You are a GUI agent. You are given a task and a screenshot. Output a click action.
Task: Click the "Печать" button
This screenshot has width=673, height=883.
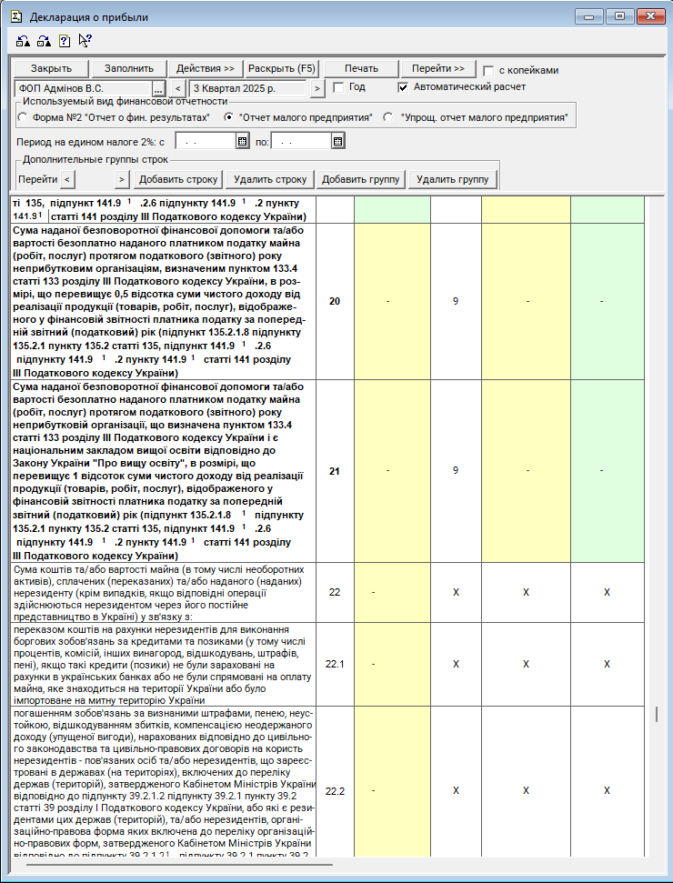click(362, 69)
